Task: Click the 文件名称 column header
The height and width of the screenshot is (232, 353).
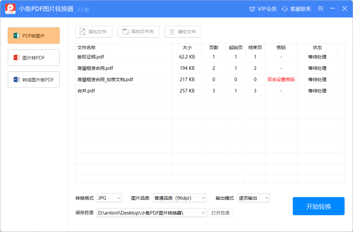Action: pyautogui.click(x=86, y=47)
